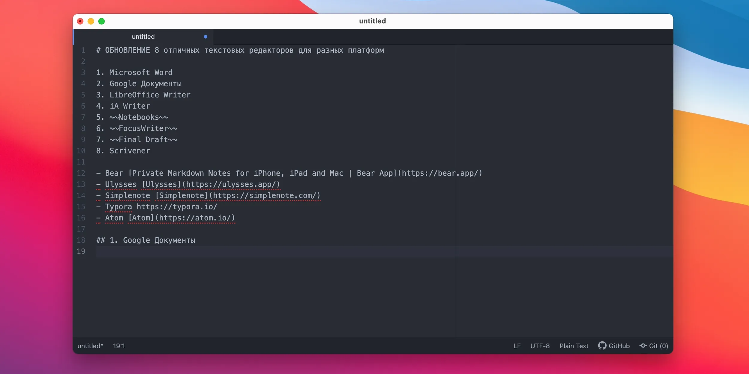Click the heading line 'ОБНОВЛЕНИЕ 8 отличных'
Image resolution: width=749 pixels, height=374 pixels.
click(240, 50)
